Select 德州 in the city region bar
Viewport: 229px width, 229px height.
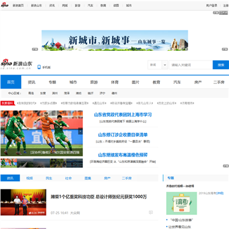114,93
